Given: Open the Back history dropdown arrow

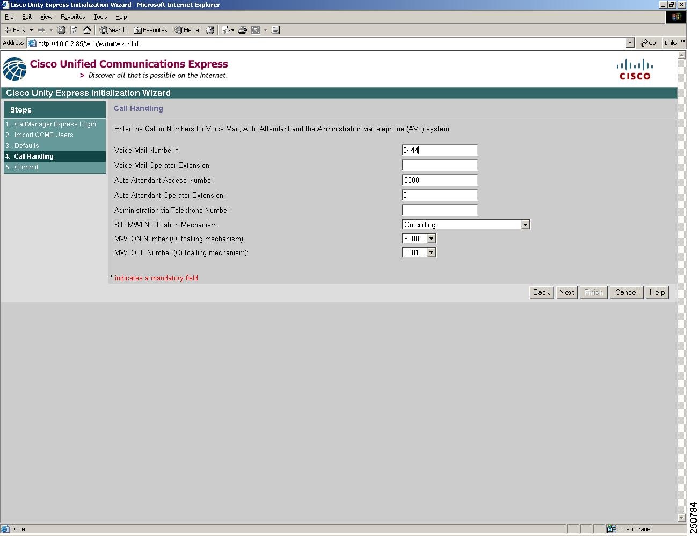Looking at the screenshot, I should click(x=31, y=30).
